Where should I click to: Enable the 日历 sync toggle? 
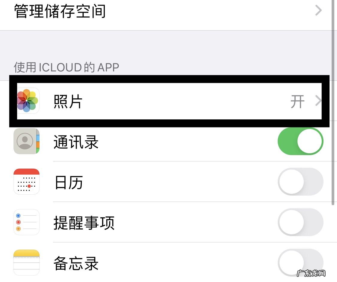tap(300, 181)
